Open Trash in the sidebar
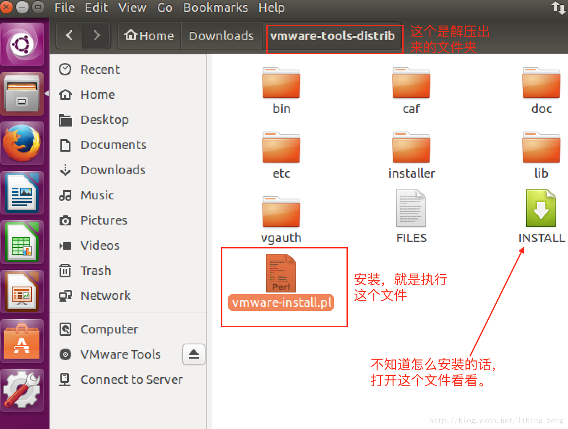Image resolution: width=568 pixels, height=429 pixels. coord(128,270)
